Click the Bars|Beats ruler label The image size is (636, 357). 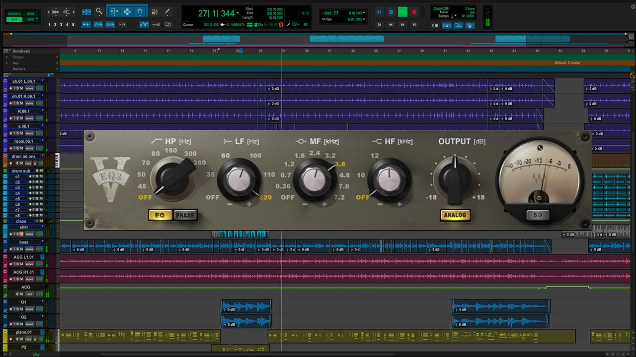[x=21, y=51]
